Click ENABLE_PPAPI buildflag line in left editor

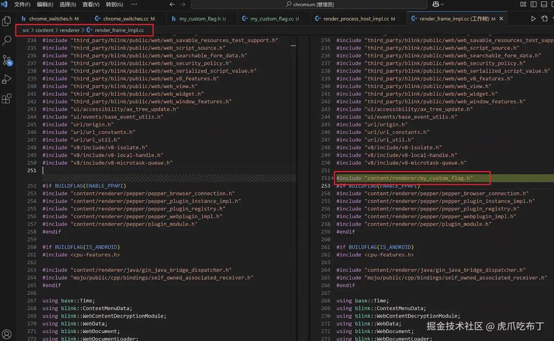point(84,186)
